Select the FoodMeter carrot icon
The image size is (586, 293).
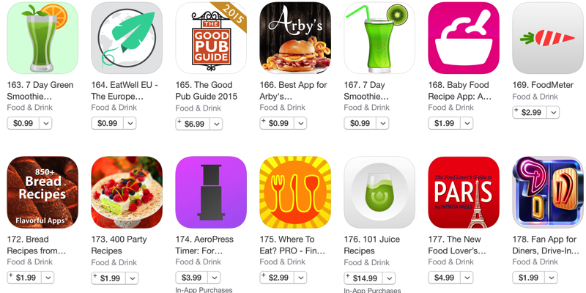[548, 38]
